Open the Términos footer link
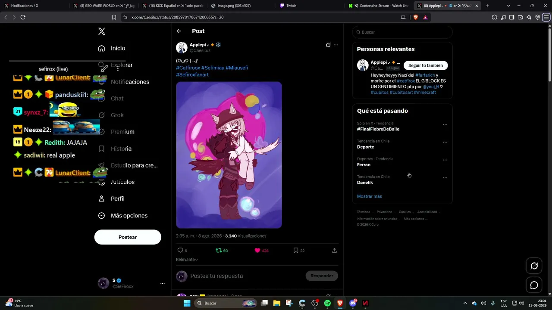Image resolution: width=552 pixels, height=310 pixels. (364, 212)
